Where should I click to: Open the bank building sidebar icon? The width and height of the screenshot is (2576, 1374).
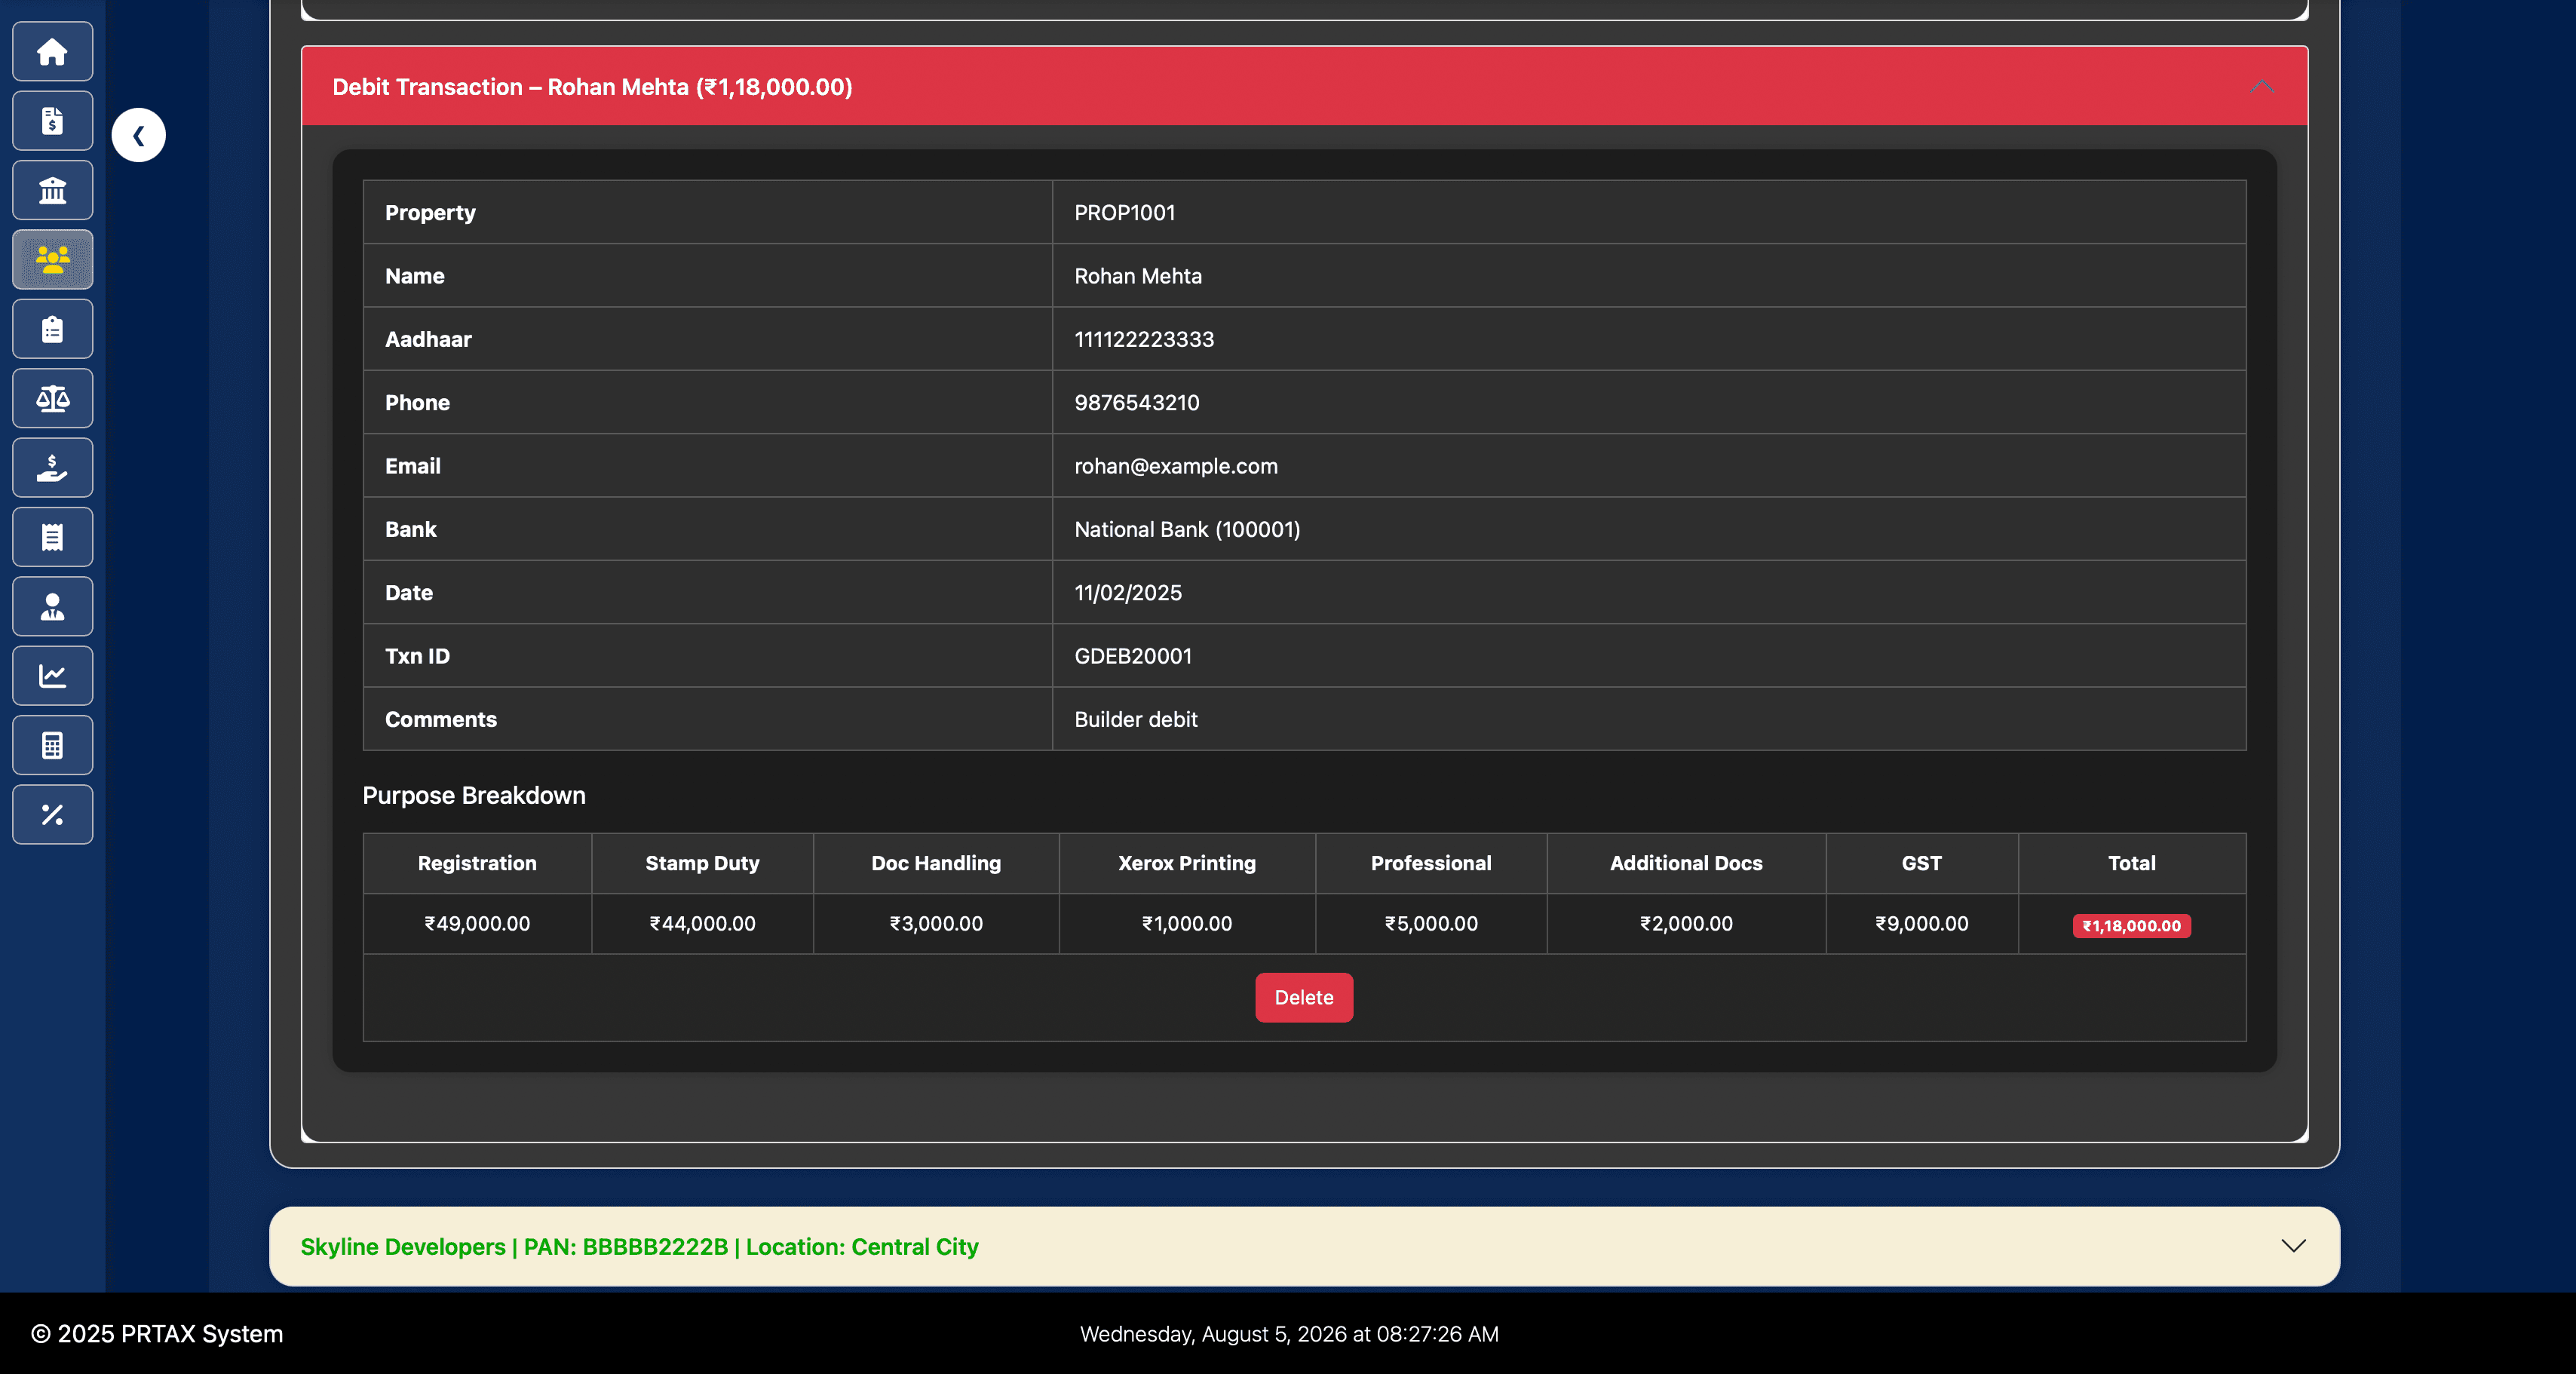pyautogui.click(x=52, y=190)
